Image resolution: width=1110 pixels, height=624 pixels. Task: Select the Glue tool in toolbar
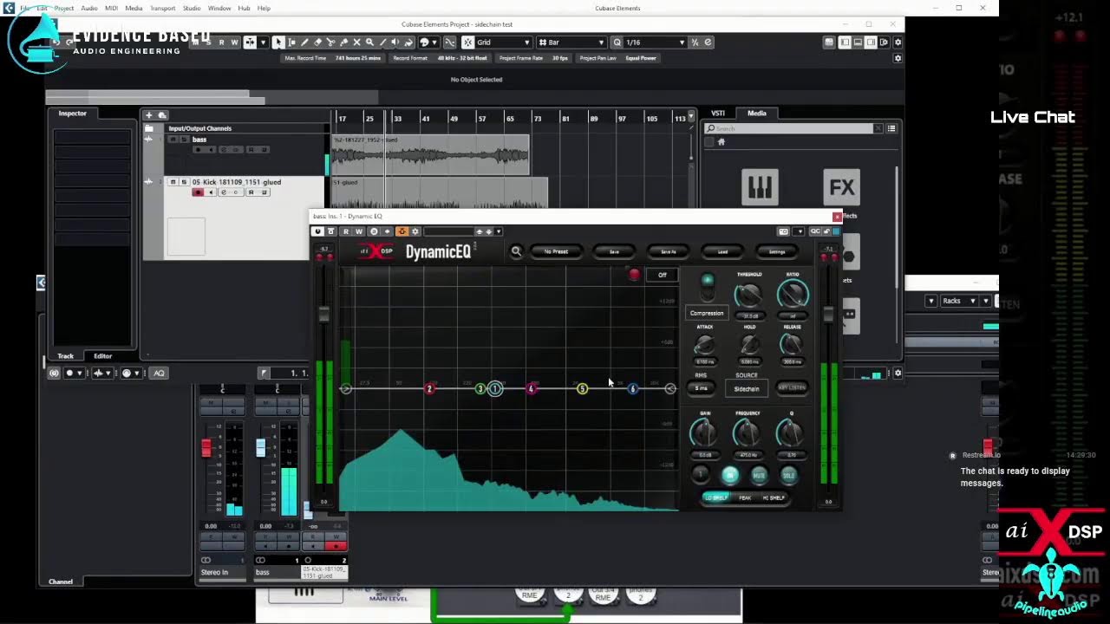pos(343,42)
